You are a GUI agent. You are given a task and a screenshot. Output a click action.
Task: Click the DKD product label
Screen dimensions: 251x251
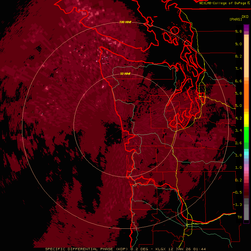point(245,17)
